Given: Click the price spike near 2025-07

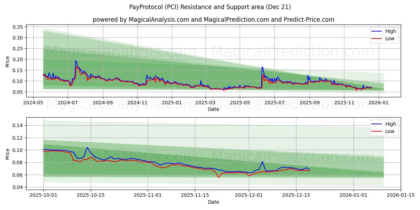Looking at the screenshot, I should 262,66.
